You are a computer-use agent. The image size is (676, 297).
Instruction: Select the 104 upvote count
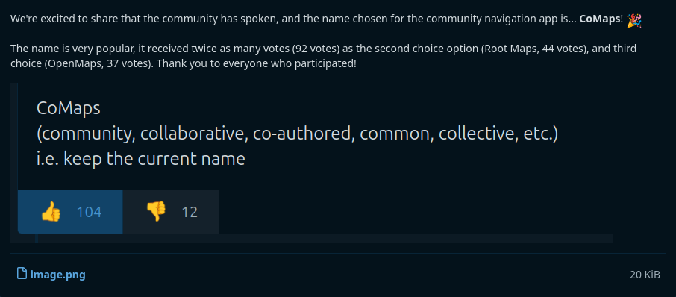pos(90,212)
